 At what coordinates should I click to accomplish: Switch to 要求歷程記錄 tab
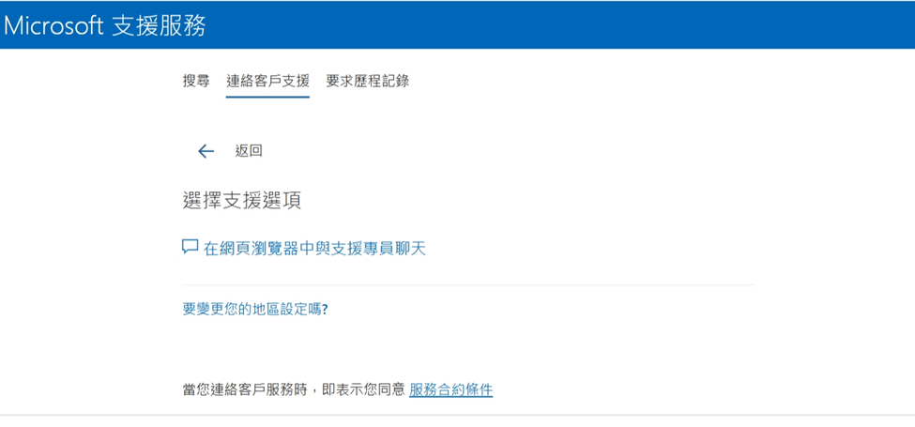[x=368, y=81]
